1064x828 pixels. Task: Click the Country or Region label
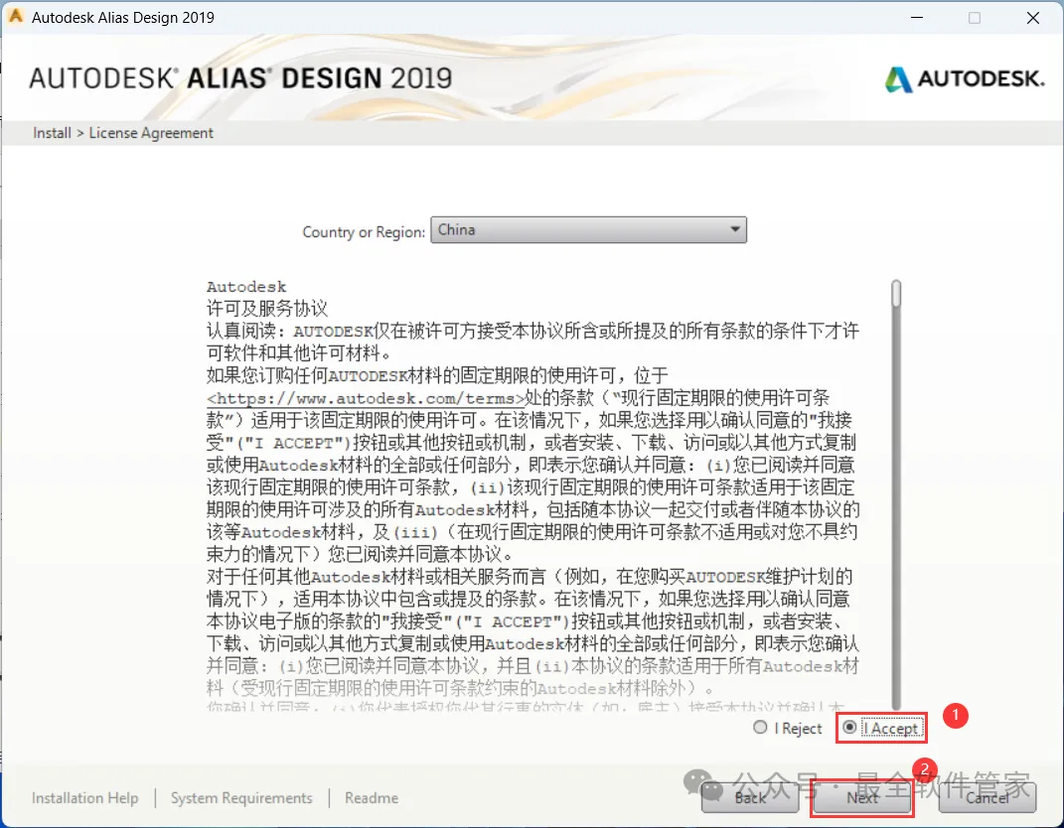364,232
